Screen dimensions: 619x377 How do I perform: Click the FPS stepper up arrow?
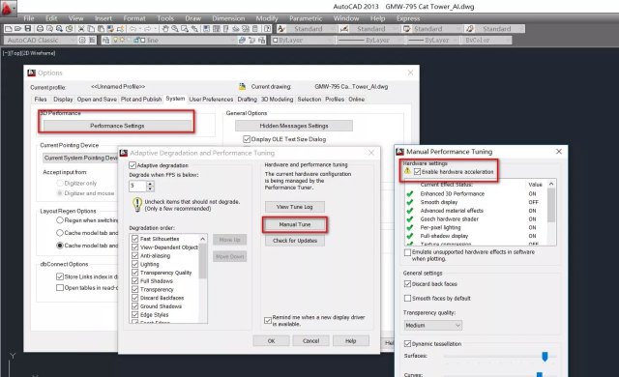150,184
